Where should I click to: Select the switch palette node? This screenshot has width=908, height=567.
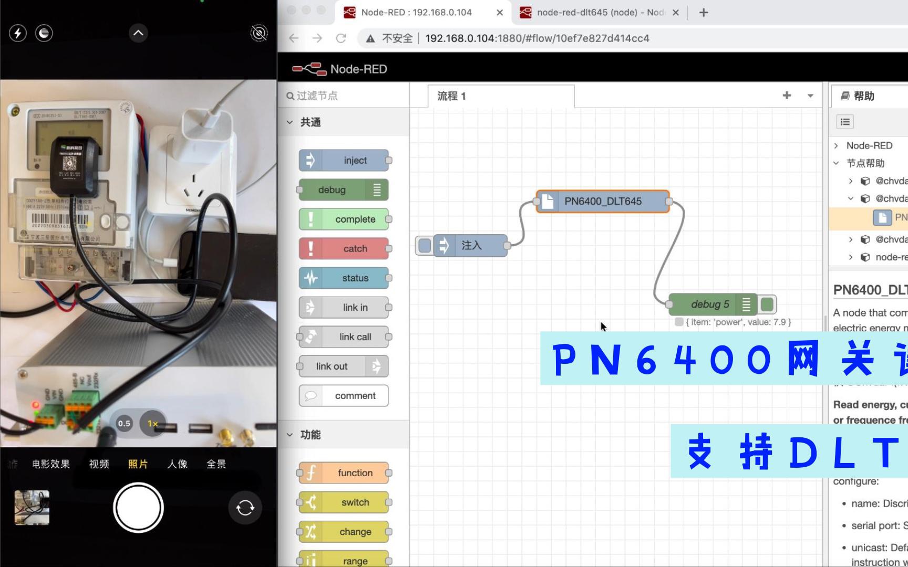pyautogui.click(x=344, y=502)
